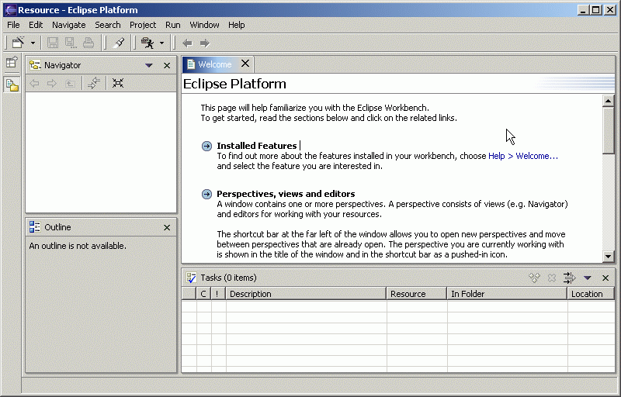Image resolution: width=621 pixels, height=397 pixels.
Task: Select the Resource perspective shortcut icon
Action: (x=12, y=85)
